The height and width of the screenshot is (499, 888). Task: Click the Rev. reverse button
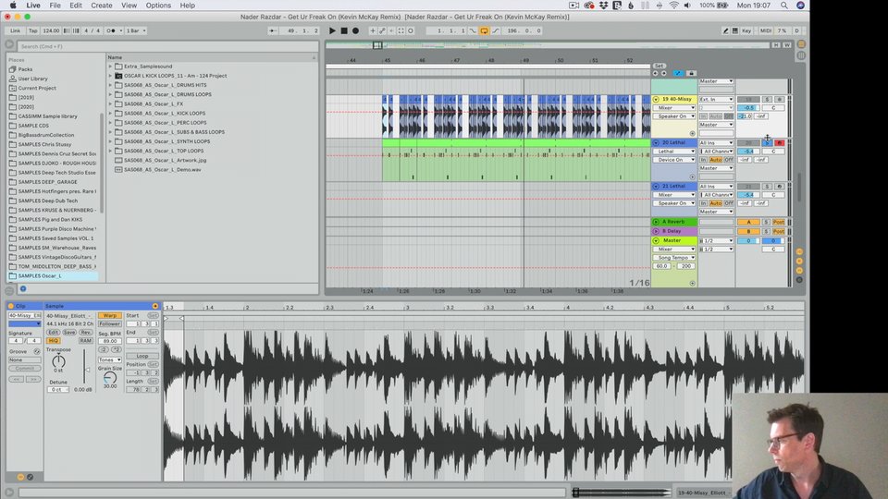(85, 332)
